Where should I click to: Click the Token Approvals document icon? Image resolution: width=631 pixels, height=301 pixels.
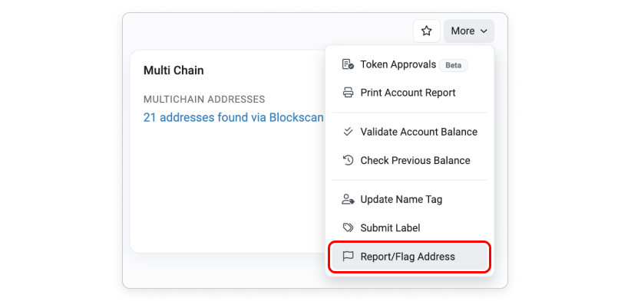(348, 64)
